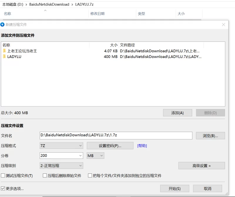Click BaiduNetdiskDownload in the address breadcrumb
Image resolution: width=235 pixels, height=197 pixels.
tap(49, 4)
